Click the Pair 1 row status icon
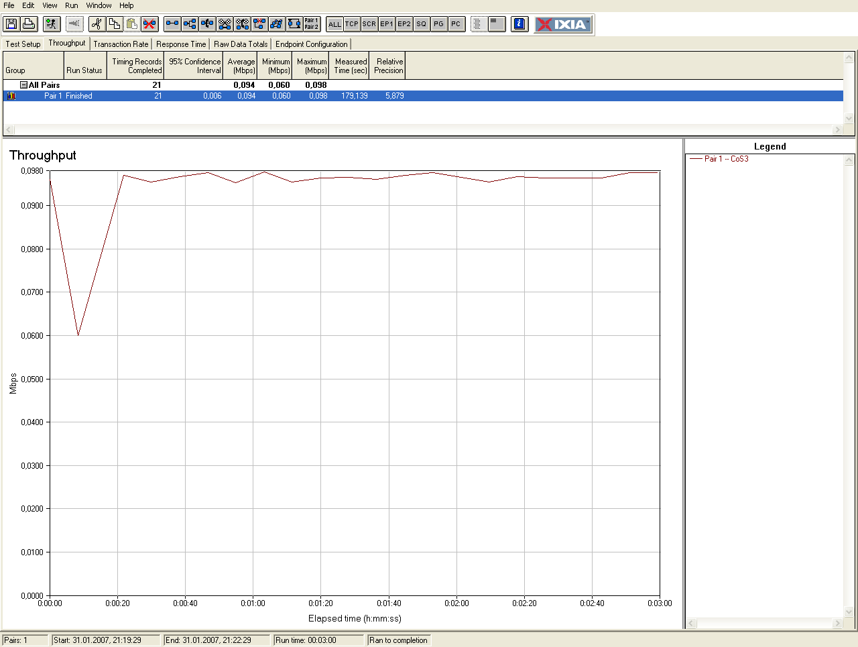Screen dimensions: 858x647 [x=11, y=96]
